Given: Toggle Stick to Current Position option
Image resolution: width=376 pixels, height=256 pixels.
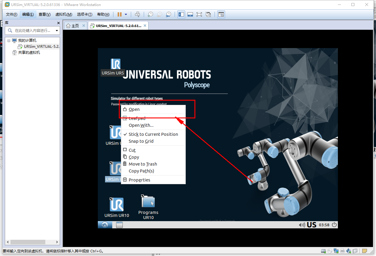Looking at the screenshot, I should point(153,134).
